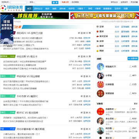This screenshot has height=139, width=139.
Task: Expand the V猜球 dropdown in navigation
Action: [81, 8]
